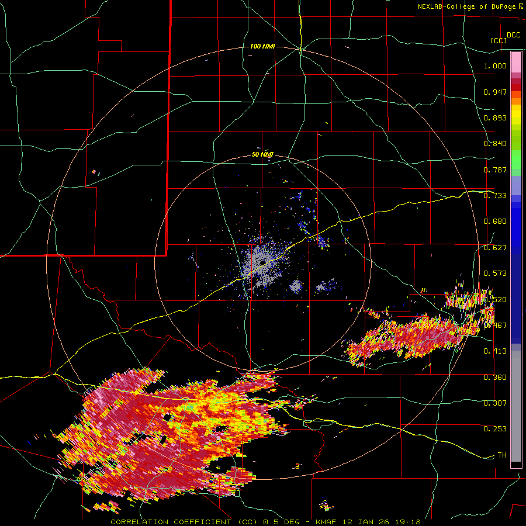Click the elongated echo band in the east
526x526 pixels.
pyautogui.click(x=409, y=339)
